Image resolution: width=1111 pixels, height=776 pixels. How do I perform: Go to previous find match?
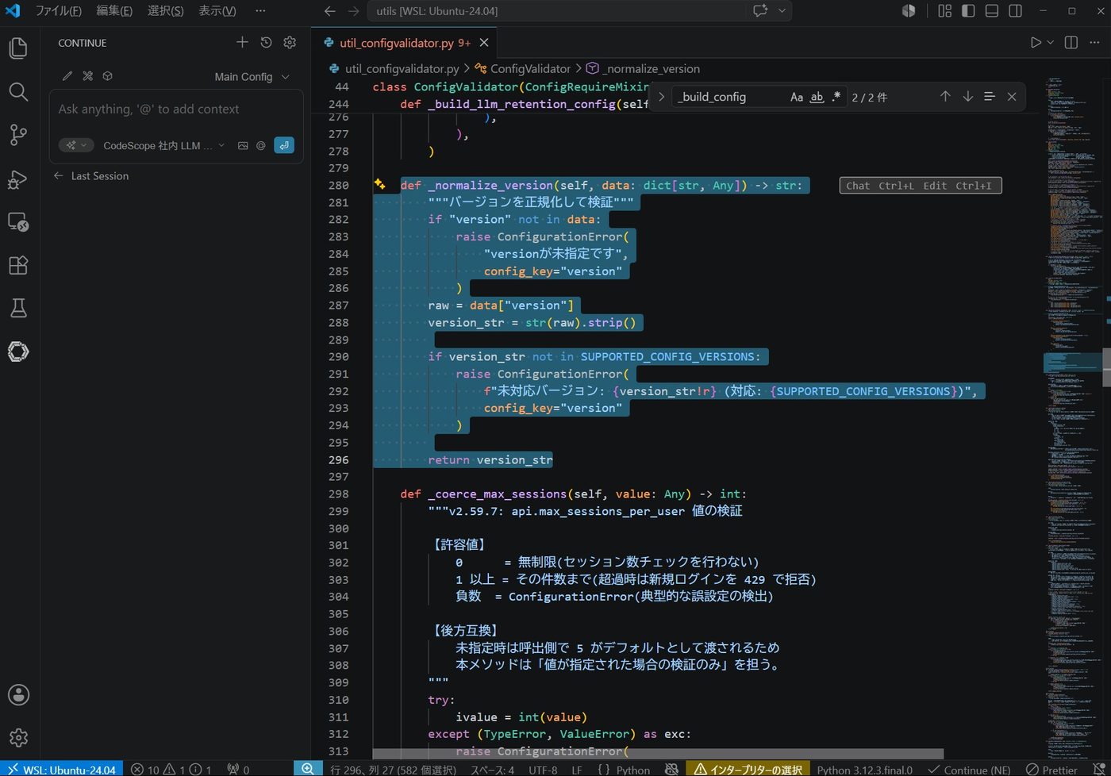click(945, 96)
